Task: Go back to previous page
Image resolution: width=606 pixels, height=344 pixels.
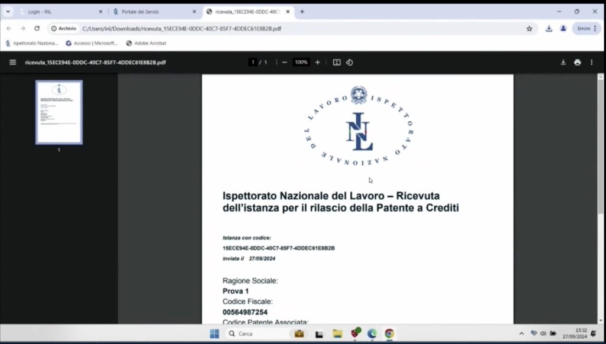Action: [9, 28]
